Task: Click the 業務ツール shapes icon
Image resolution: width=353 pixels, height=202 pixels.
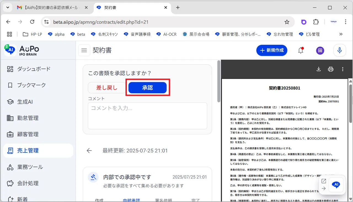Action: [10, 167]
